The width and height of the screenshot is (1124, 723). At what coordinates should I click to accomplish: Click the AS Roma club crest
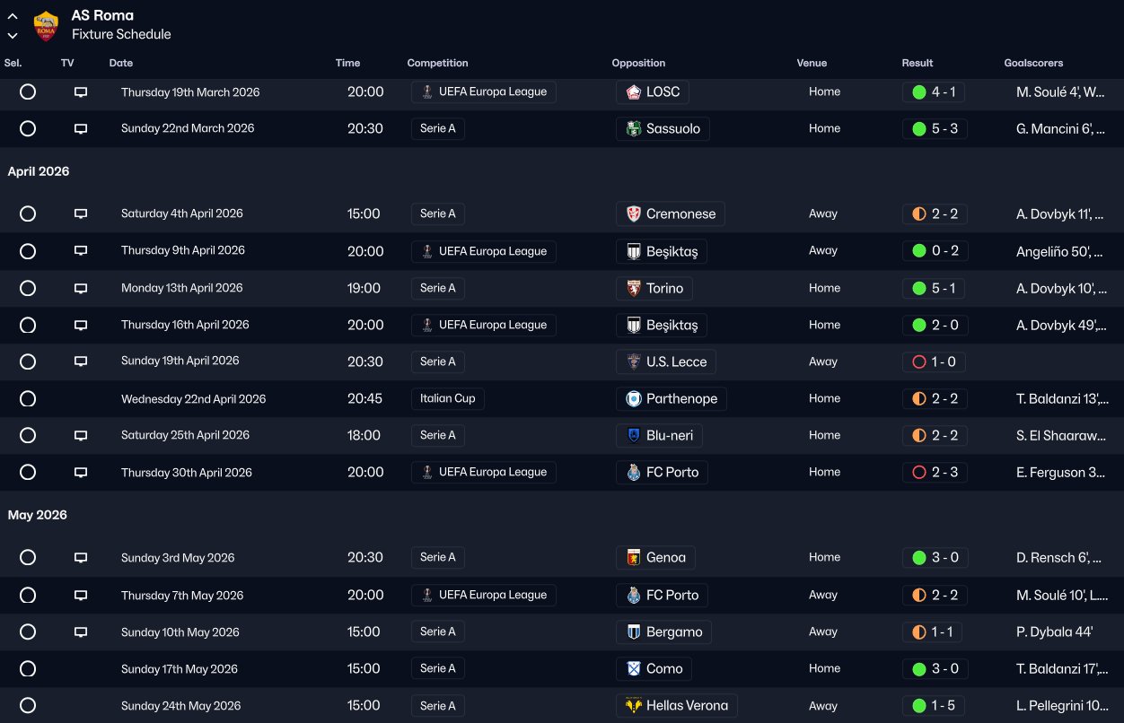[46, 25]
